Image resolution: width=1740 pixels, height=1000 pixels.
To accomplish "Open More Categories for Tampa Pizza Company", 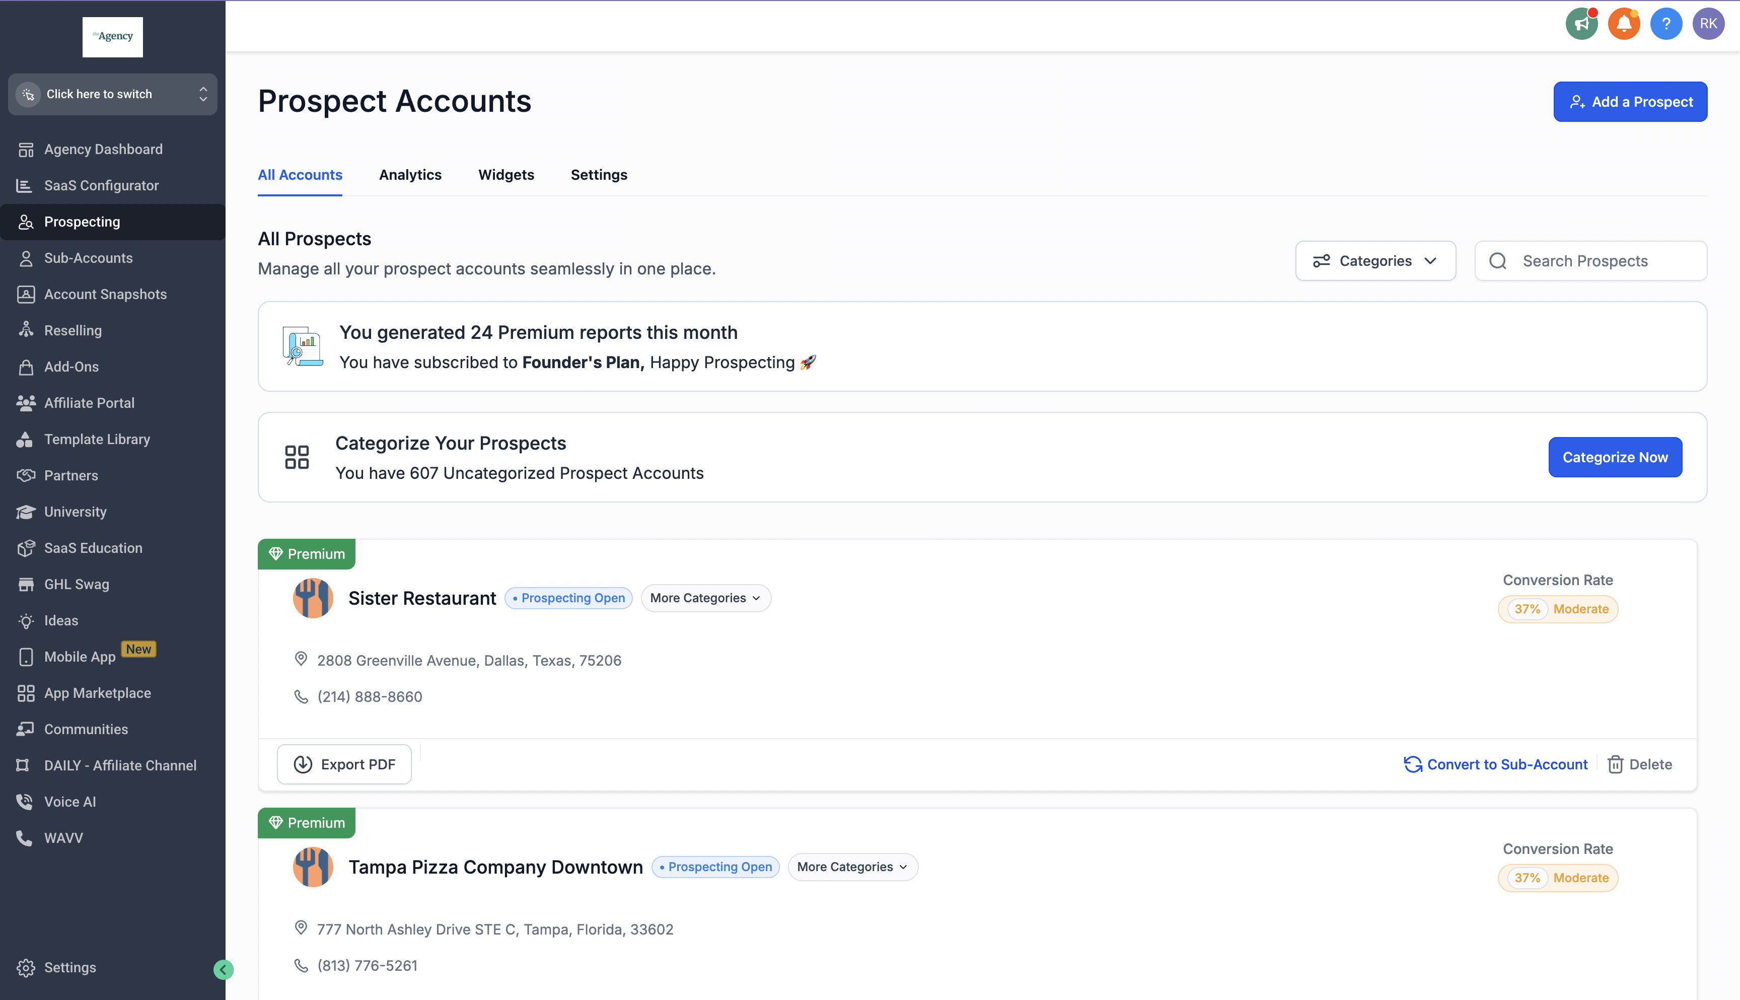I will point(852,867).
